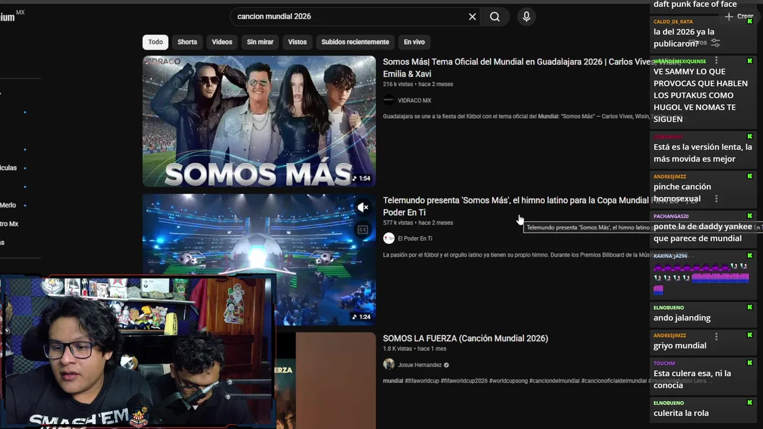Viewport: 763px width, 429px height.
Task: Go to Josue Hernandez channel name
Action: tap(420, 365)
